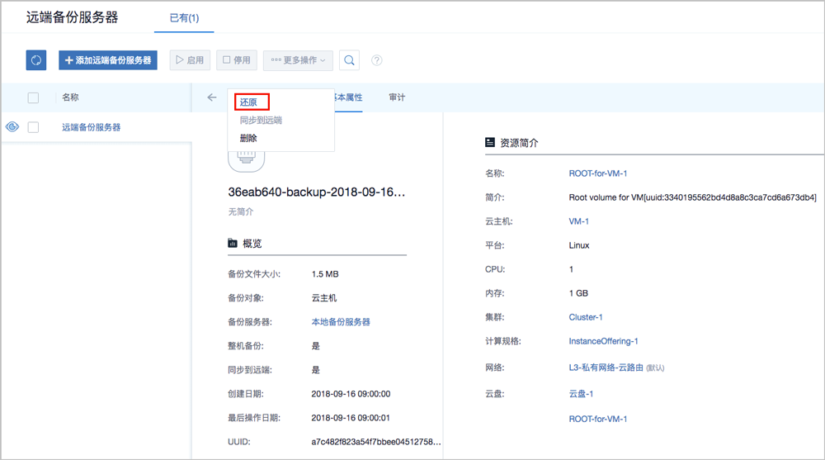Click the 无简介 description text
This screenshot has width=825, height=460.
point(240,211)
